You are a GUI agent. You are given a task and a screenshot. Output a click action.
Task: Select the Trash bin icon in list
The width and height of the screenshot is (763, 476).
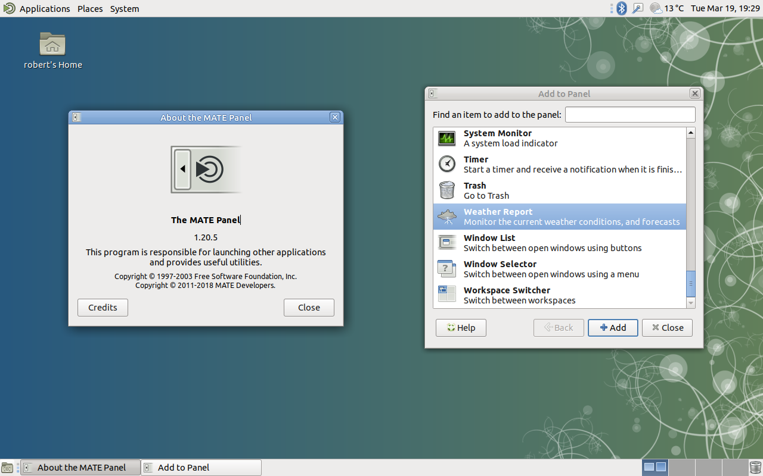click(x=446, y=190)
